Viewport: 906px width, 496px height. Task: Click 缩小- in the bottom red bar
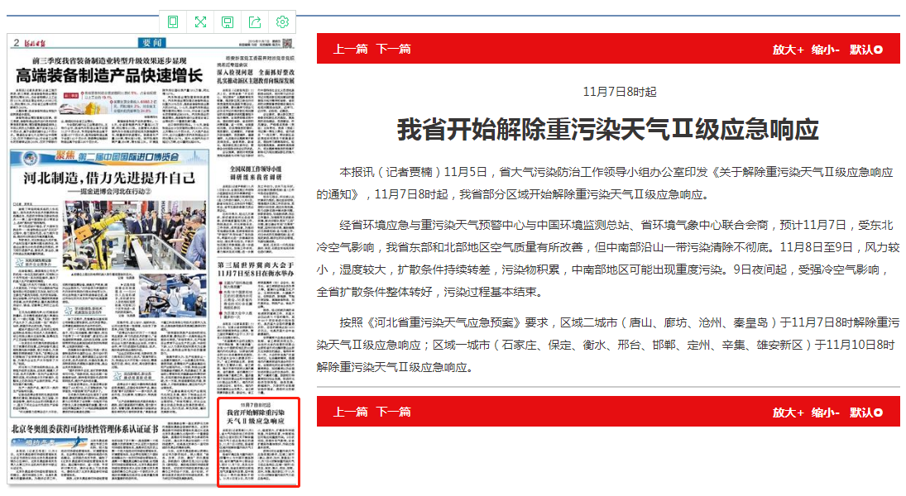coord(826,413)
